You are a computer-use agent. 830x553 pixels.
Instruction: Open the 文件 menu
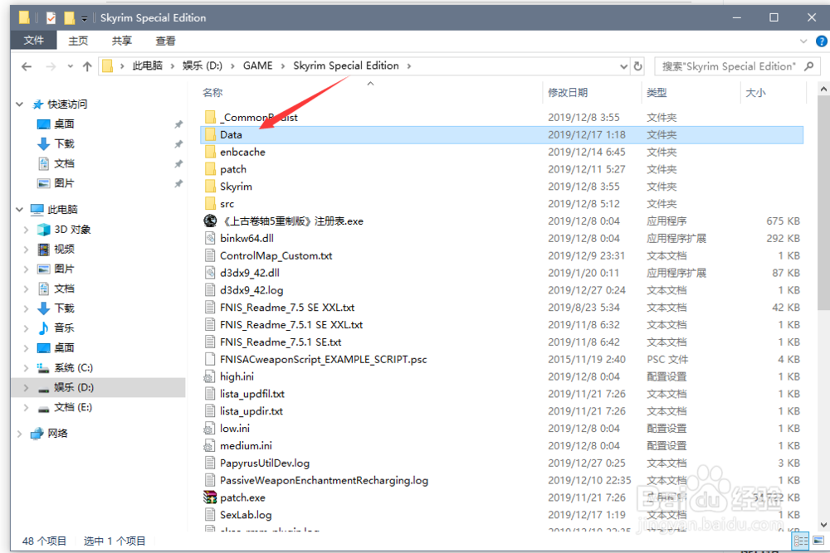(x=34, y=40)
